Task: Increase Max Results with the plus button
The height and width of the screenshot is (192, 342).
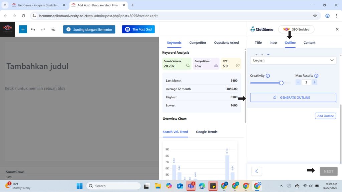Action: [314, 82]
